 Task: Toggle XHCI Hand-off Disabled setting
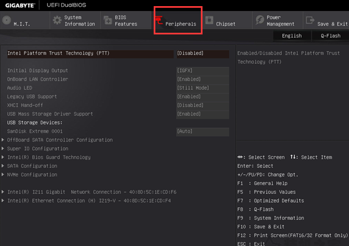(202, 106)
